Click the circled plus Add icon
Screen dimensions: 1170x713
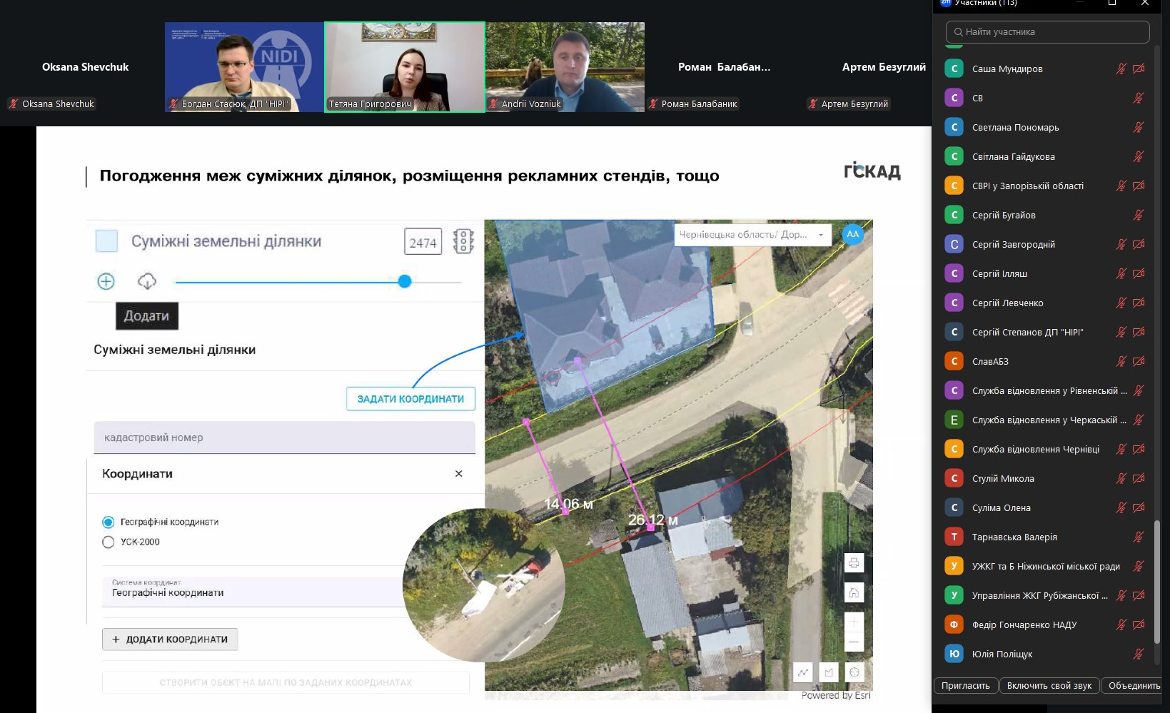tap(106, 281)
